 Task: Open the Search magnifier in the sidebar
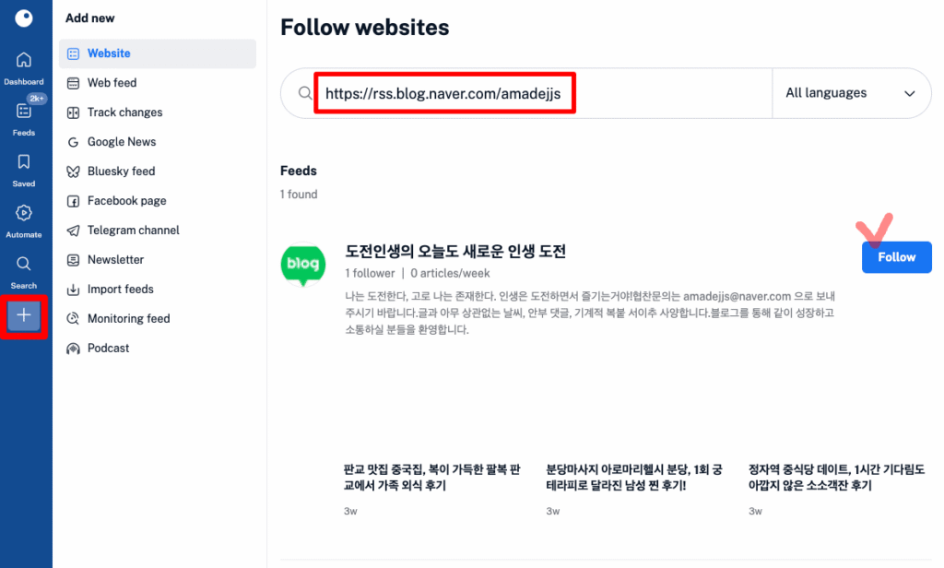coord(24,264)
